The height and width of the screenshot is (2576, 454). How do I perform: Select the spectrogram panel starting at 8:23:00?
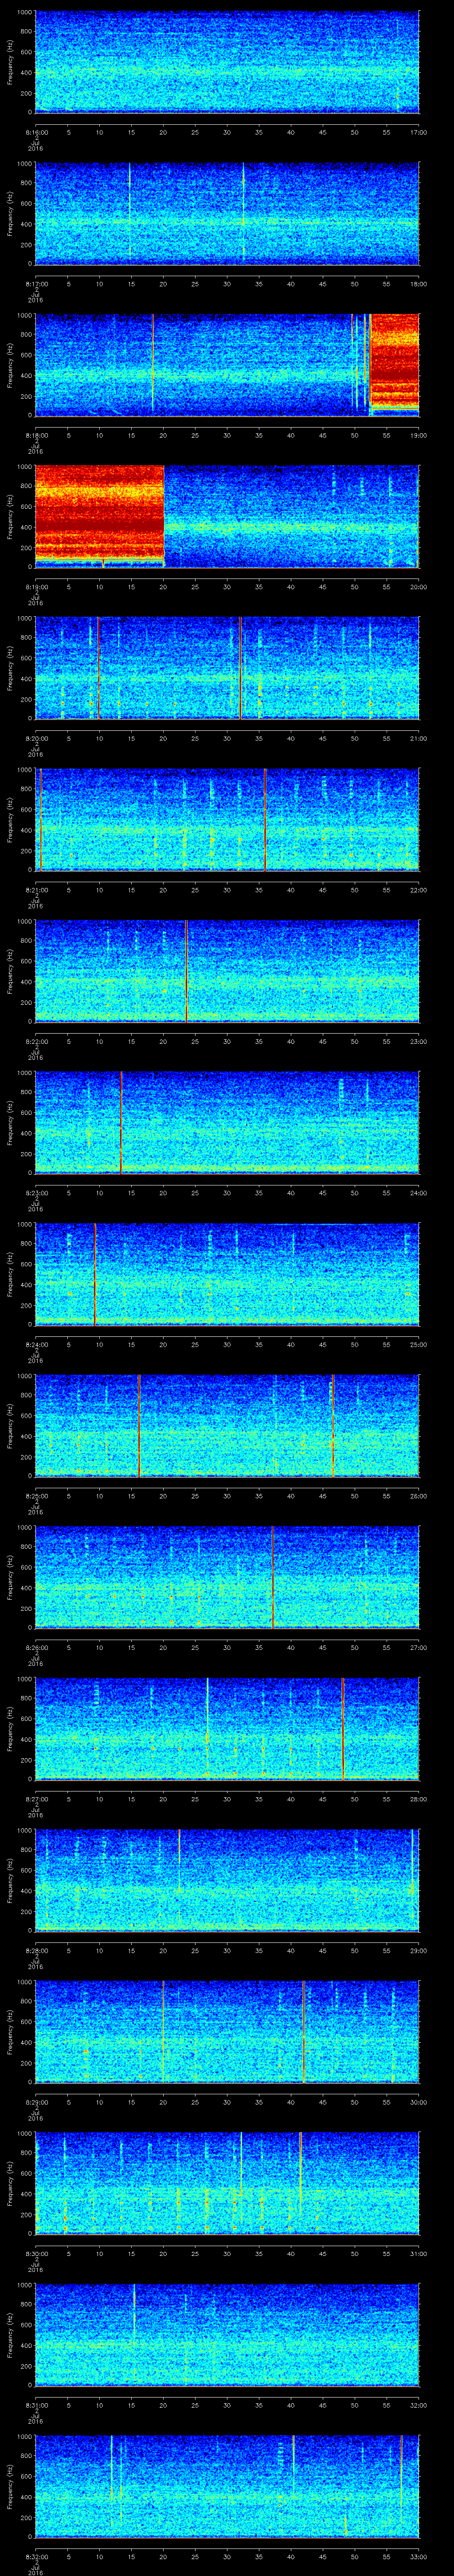(227, 1123)
